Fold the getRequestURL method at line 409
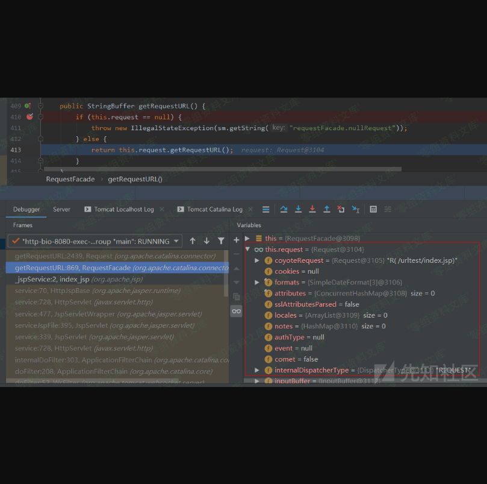Viewport: 487px width, 484px height. point(40,106)
